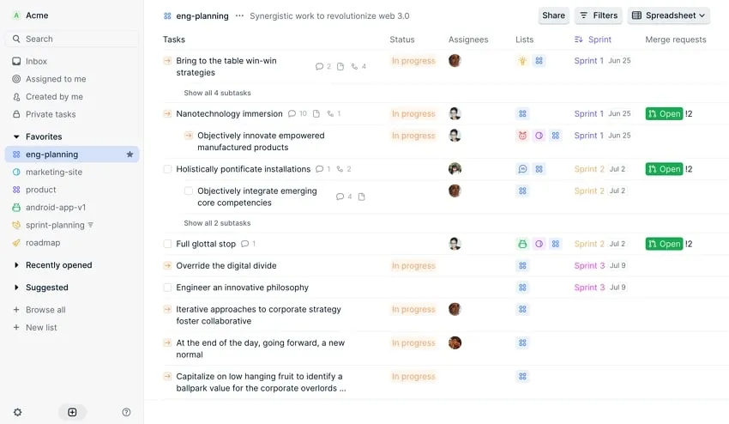Click the plus icon at the sidebar bottom

72,412
